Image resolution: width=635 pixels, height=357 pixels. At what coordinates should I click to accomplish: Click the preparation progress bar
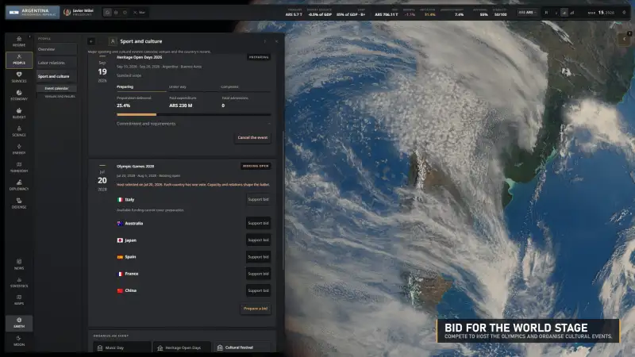194,115
